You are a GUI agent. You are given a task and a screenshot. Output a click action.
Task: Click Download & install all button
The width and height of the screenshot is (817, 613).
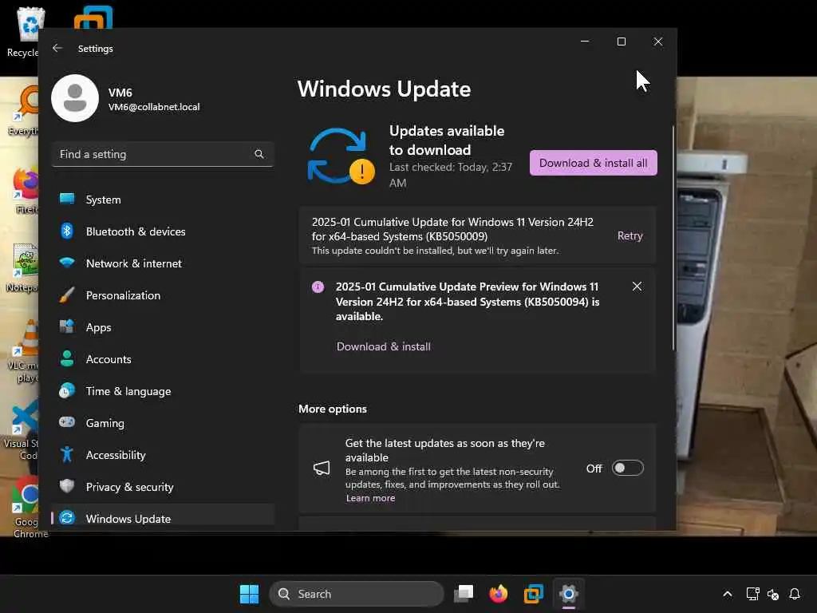click(593, 163)
